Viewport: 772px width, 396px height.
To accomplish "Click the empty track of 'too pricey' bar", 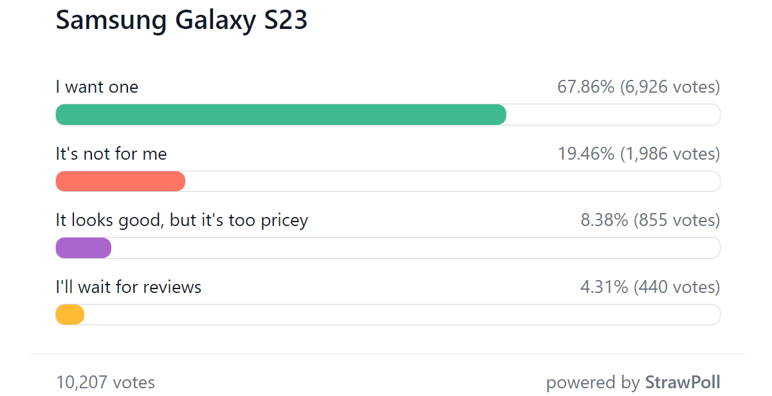I will coord(416,248).
